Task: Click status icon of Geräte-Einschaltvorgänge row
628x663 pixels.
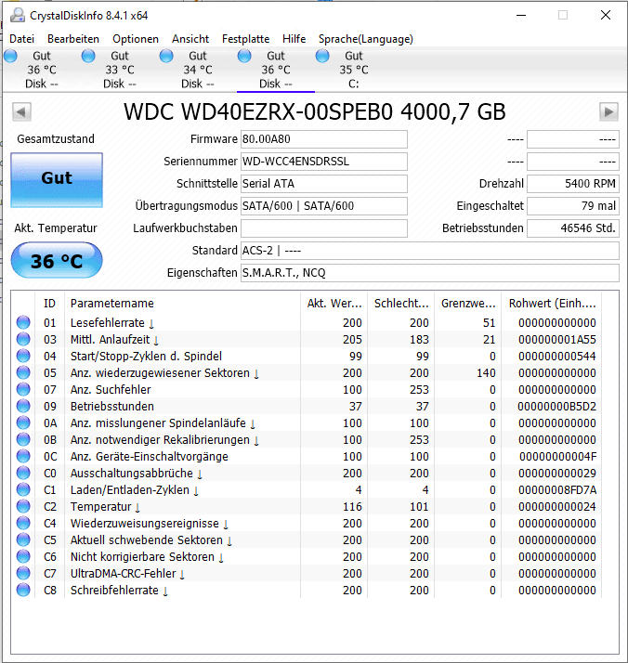Action: click(x=23, y=456)
